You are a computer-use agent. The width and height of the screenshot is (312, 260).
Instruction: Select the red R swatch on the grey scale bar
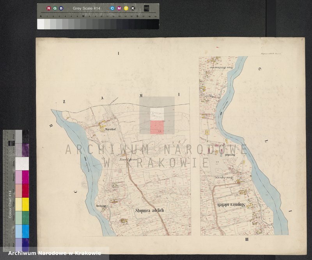tap(48, 8)
